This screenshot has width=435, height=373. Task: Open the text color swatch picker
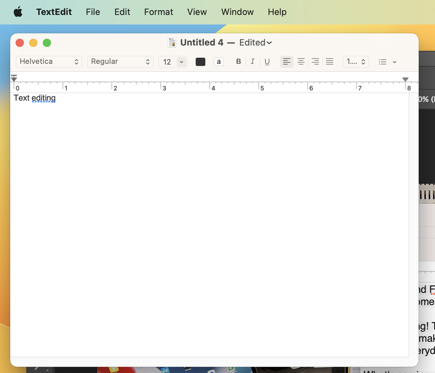tap(200, 62)
